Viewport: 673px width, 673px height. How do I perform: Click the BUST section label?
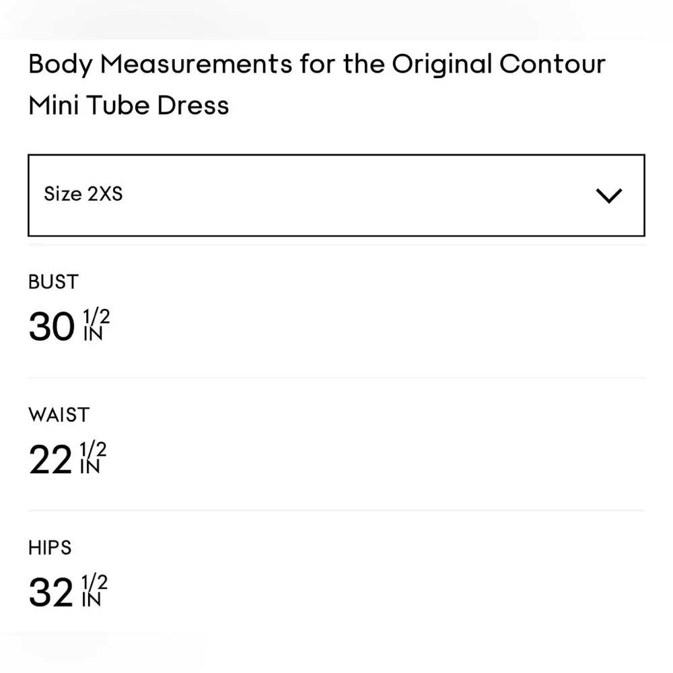click(53, 282)
